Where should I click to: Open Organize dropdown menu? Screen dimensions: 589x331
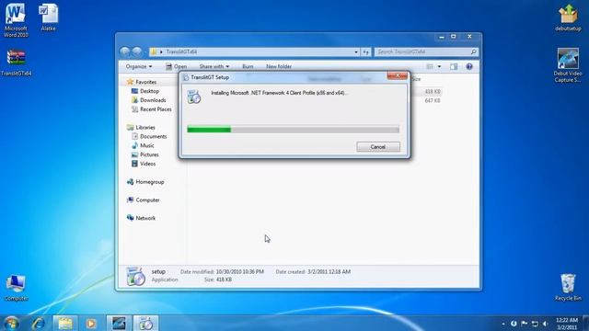(139, 66)
